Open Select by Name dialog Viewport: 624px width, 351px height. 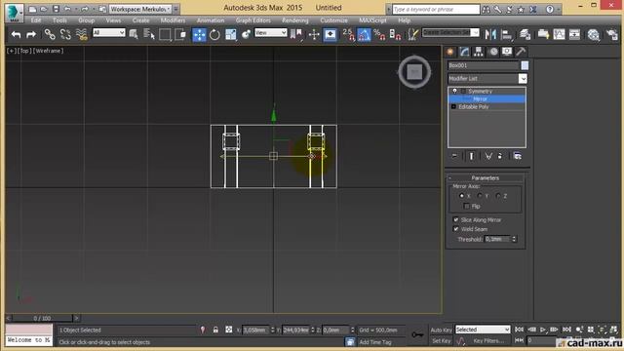[149, 35]
